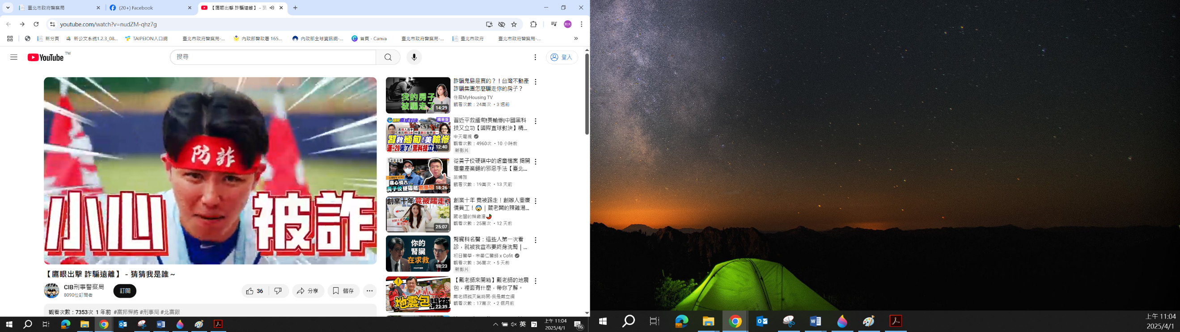Open the TAIPEION入口網 bookmark

click(x=146, y=39)
